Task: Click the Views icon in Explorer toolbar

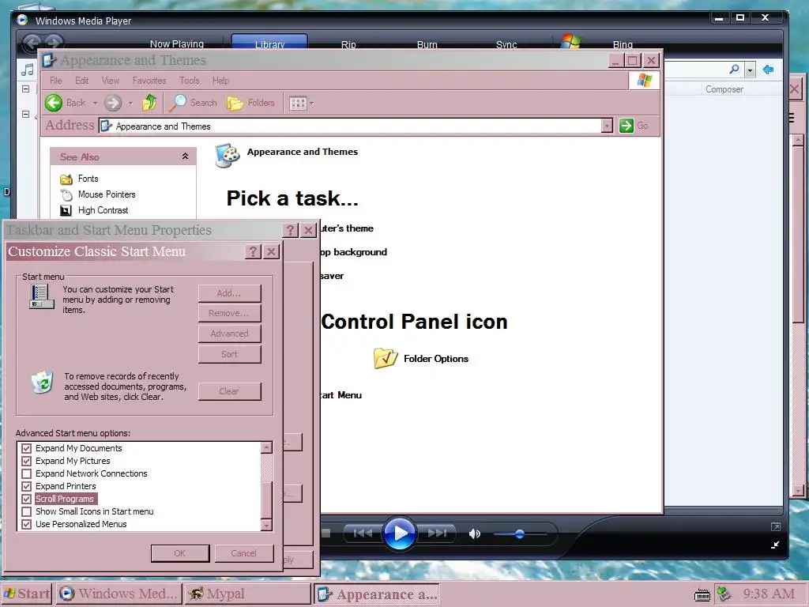Action: (x=298, y=104)
